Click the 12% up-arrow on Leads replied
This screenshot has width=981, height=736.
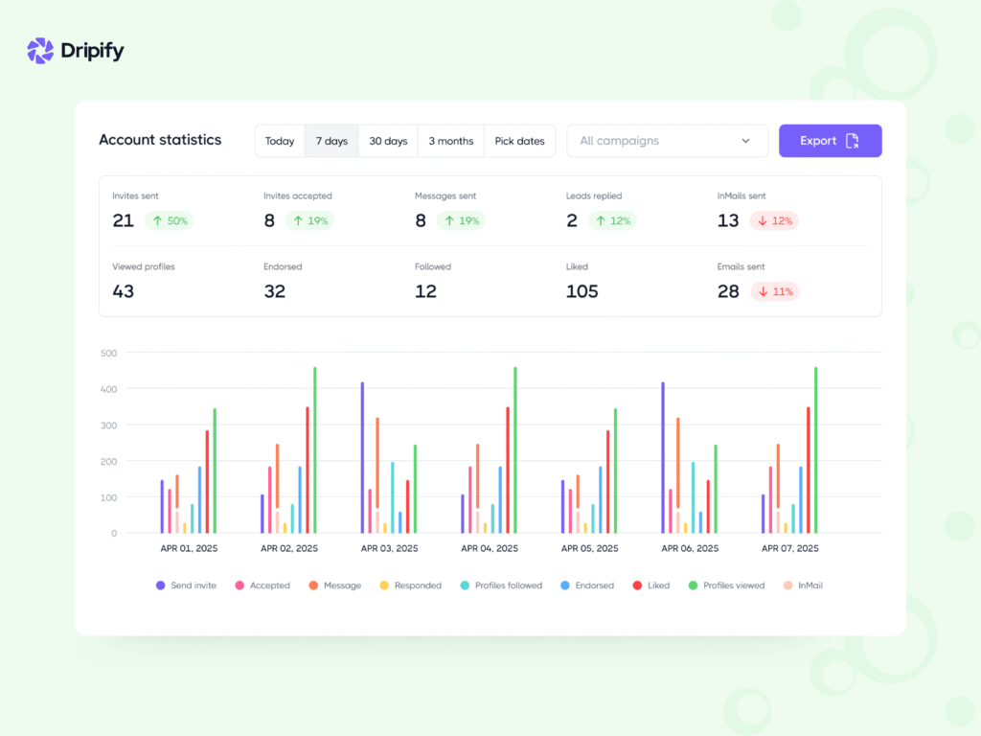[x=611, y=220]
